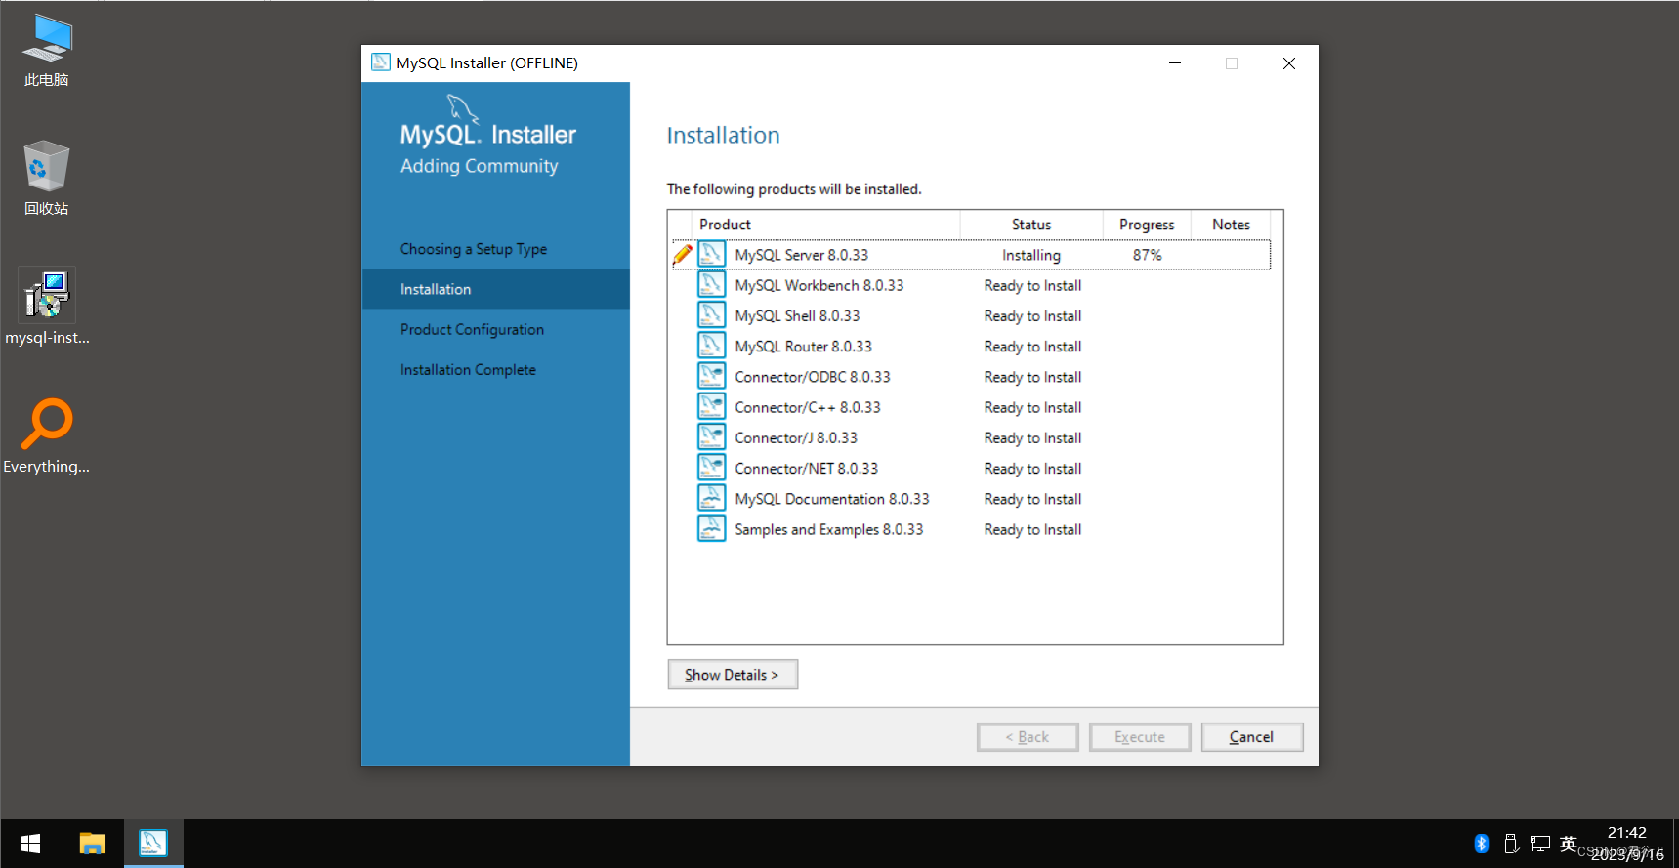Click the Connector/C++ 8.0.33 product icon
Viewport: 1679px width, 868px height.
[x=711, y=407]
